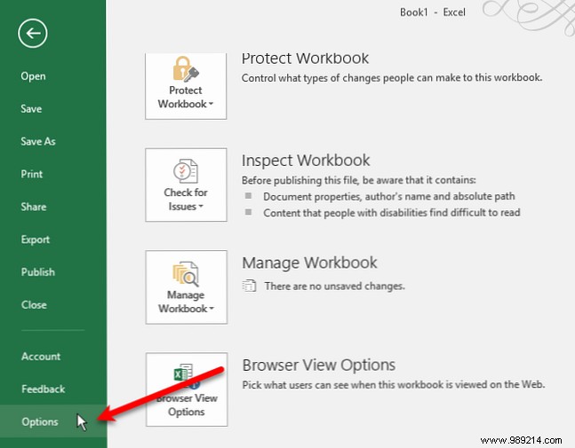Image resolution: width=575 pixels, height=448 pixels.
Task: Choose Save in the sidebar
Action: pyautogui.click(x=31, y=109)
